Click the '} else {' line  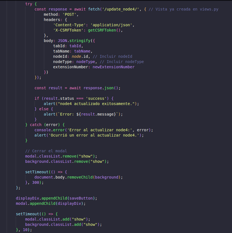(x=44, y=109)
